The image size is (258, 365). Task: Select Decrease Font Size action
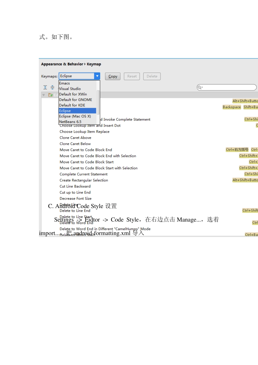pos(75,199)
